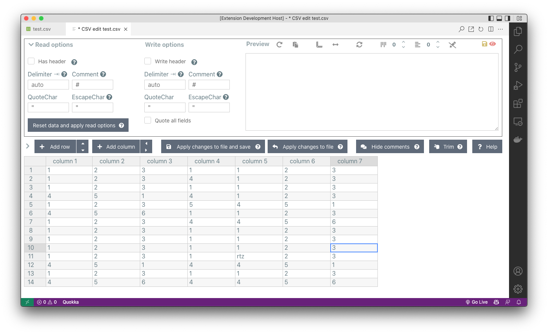Check the Quote all fields option
The height and width of the screenshot is (334, 548).
coord(148,120)
